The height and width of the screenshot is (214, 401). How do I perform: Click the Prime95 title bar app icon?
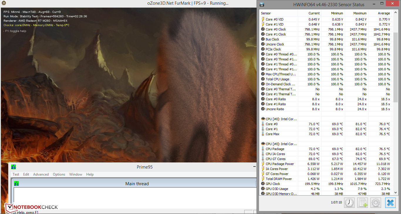pos(14,167)
